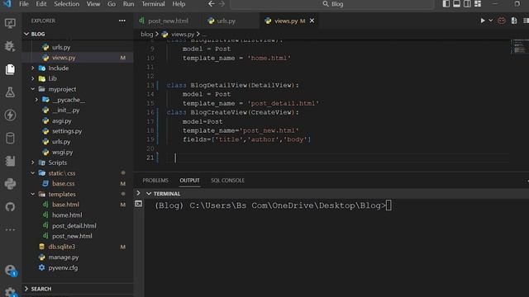The height and width of the screenshot is (297, 529).
Task: Open post_detail.html template
Action: tap(74, 225)
